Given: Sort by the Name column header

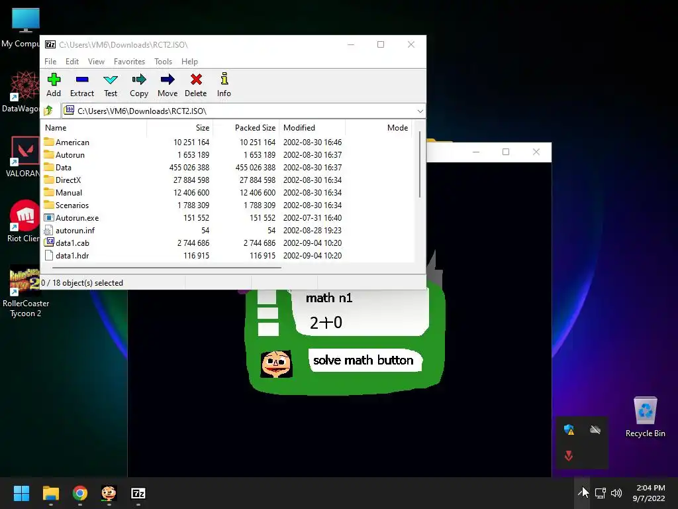Looking at the screenshot, I should [x=94, y=128].
